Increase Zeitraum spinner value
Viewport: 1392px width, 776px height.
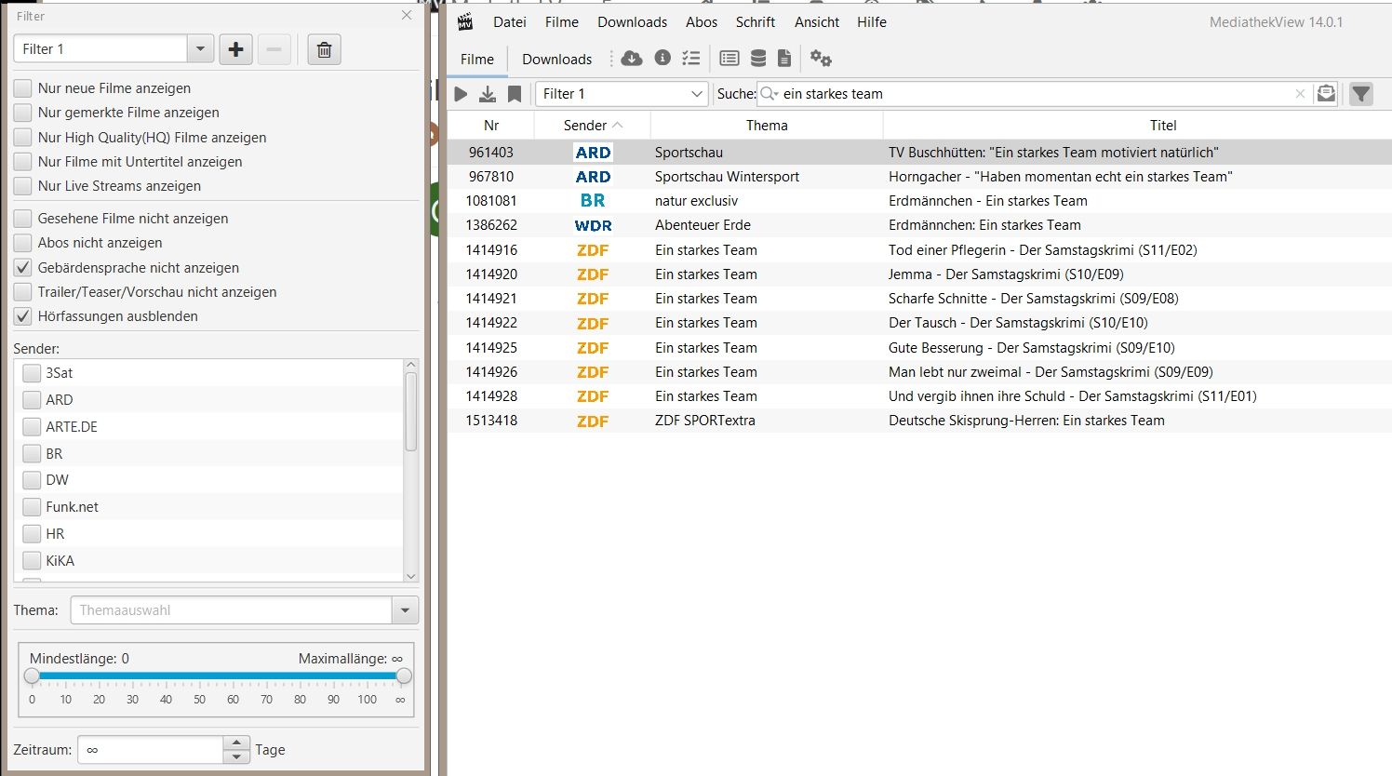[x=236, y=743]
